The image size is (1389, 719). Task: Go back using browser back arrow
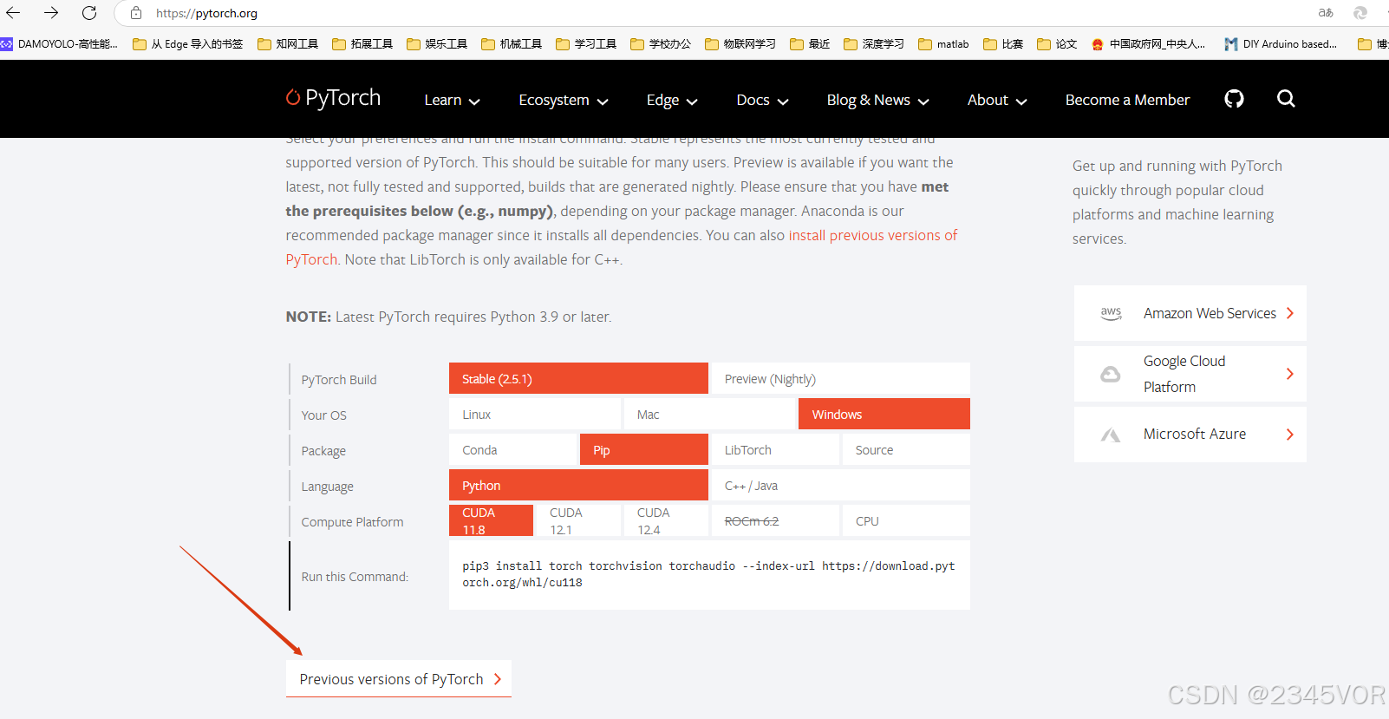click(x=13, y=13)
